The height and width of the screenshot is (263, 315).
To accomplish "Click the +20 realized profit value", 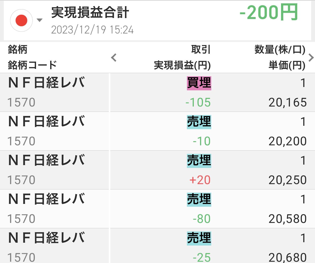I will [200, 180].
